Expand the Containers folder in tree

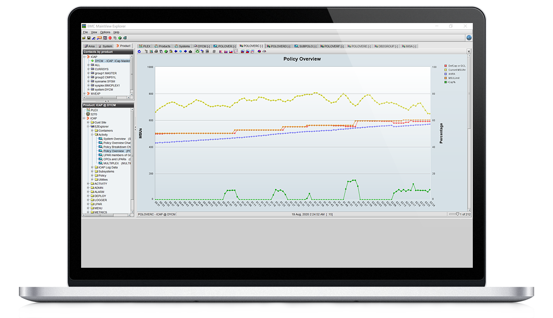(92, 130)
